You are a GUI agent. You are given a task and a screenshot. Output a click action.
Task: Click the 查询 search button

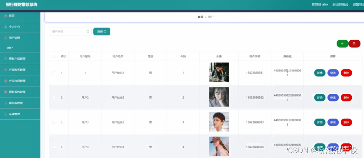[x=102, y=32]
